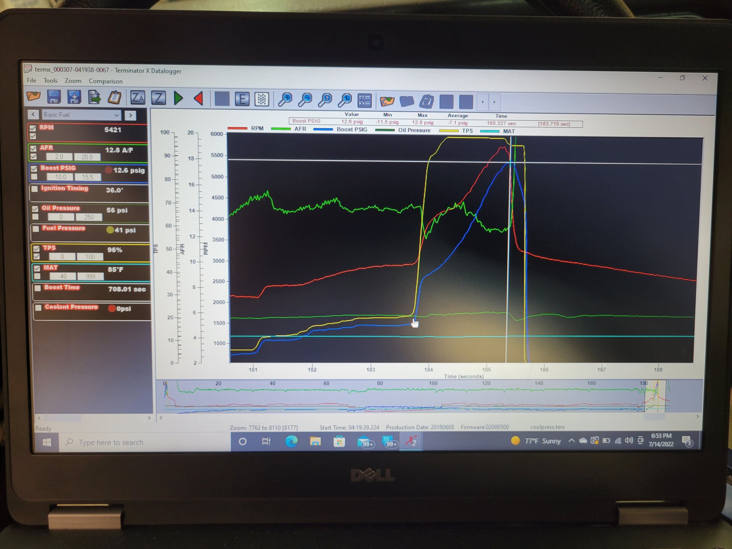Viewport: 732px width, 549px height.
Task: Edit Boost PSIG minimum field -10.0
Action: click(x=60, y=177)
